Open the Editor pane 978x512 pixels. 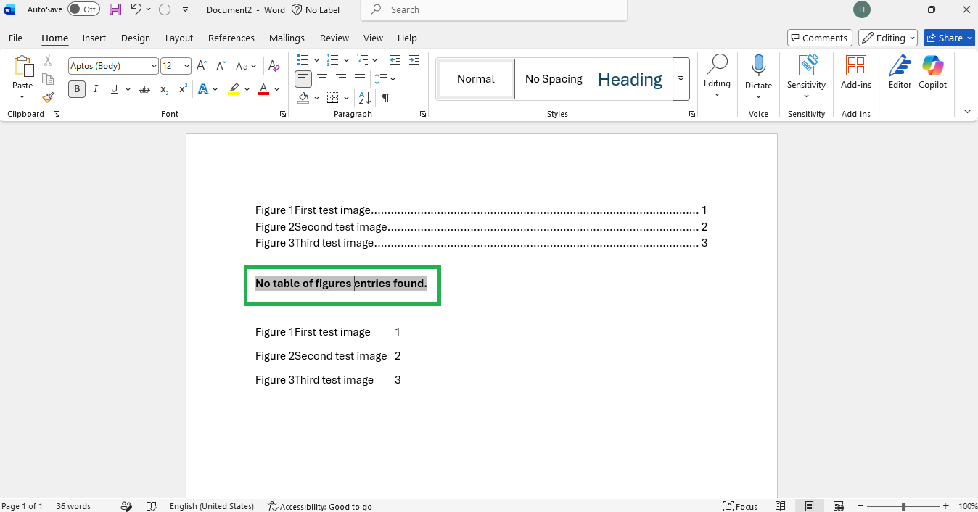[x=900, y=73]
